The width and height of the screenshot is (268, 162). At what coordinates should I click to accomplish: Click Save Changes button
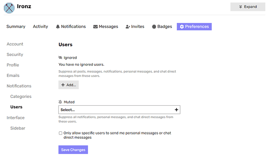pyautogui.click(x=73, y=150)
